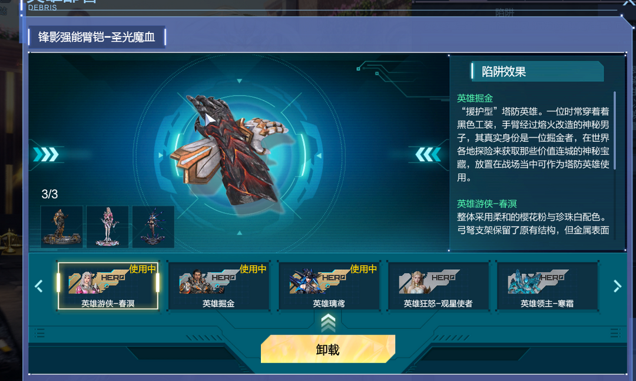Click the 英雄掘金 description heading
This screenshot has height=381, width=636.
[x=475, y=98]
